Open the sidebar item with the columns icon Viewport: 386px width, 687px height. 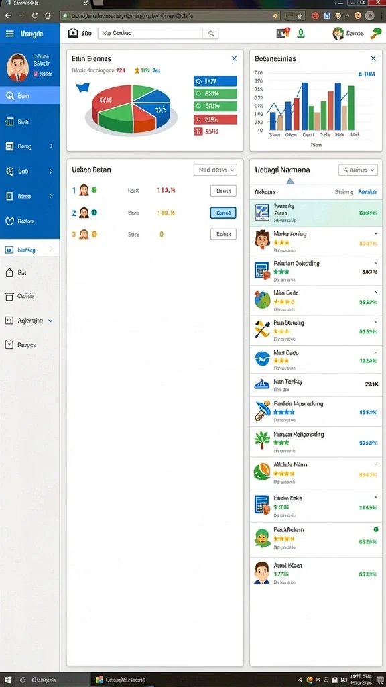coord(29,122)
